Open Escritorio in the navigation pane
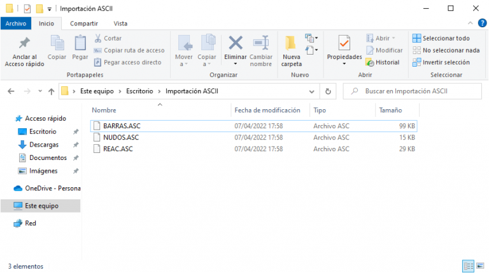 tap(43, 131)
